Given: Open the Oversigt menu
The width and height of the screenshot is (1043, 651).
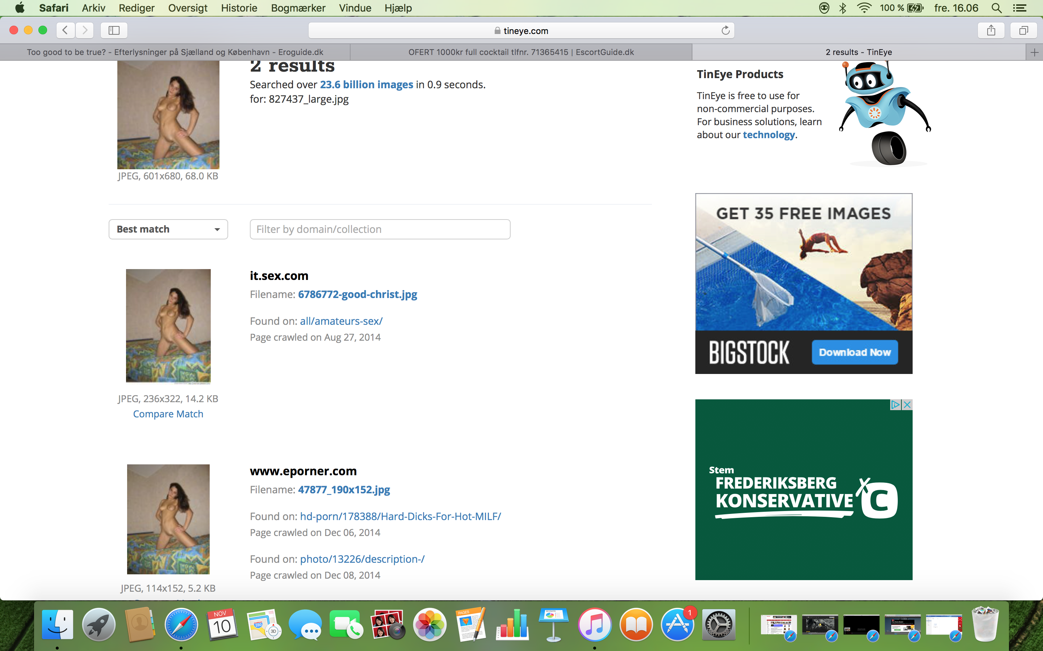Looking at the screenshot, I should [188, 8].
